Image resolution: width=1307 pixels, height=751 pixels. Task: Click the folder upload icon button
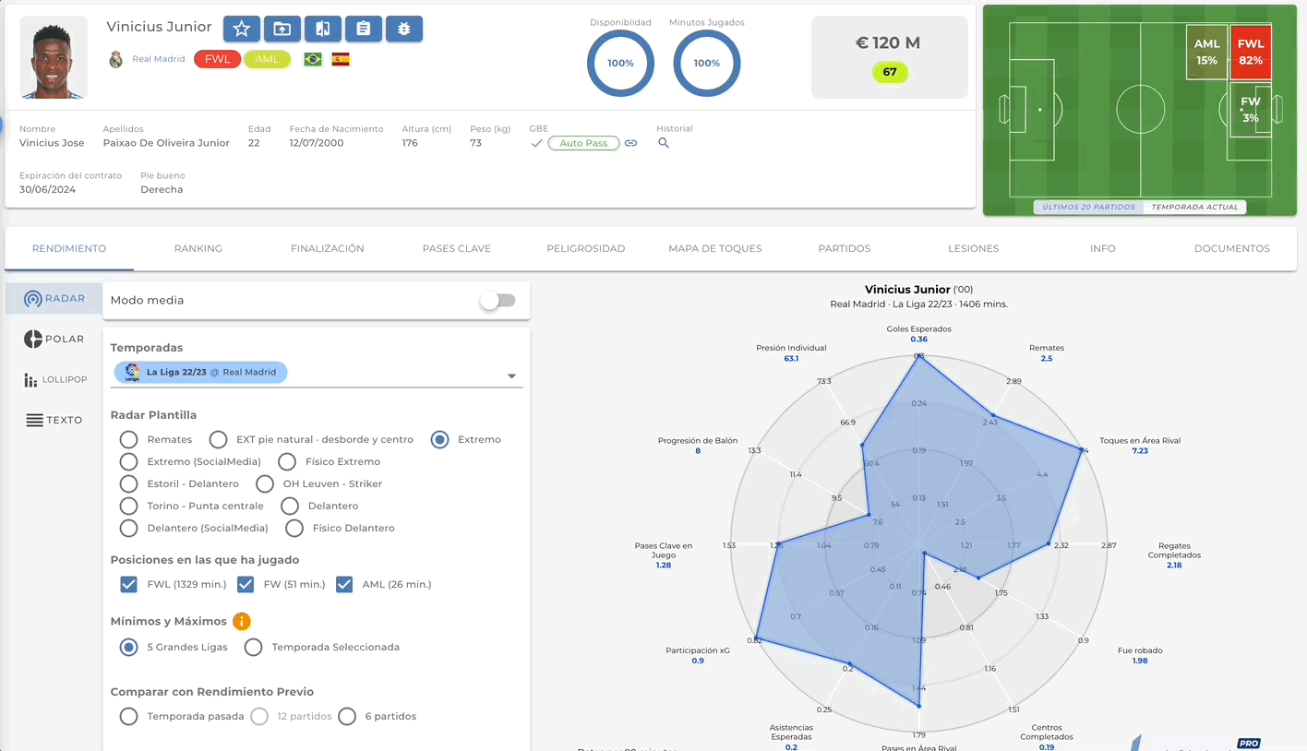(x=282, y=29)
